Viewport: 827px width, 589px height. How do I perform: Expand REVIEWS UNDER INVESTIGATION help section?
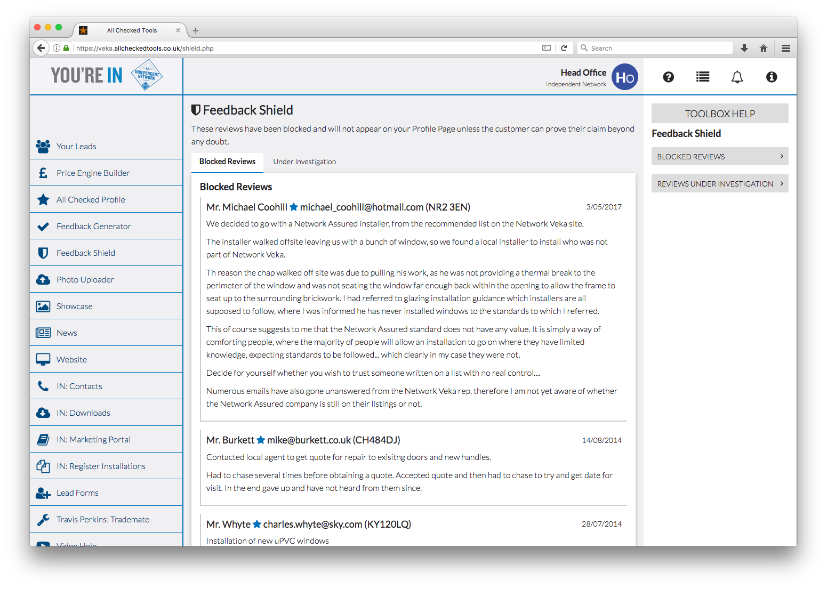(719, 184)
